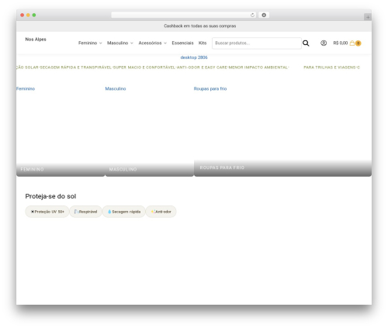Viewport: 388px width, 328px height.
Task: Go to Kits in the navigation
Action: coord(203,43)
